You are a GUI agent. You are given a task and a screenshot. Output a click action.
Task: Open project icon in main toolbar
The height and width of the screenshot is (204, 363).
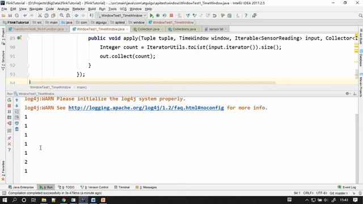coord(3,15)
